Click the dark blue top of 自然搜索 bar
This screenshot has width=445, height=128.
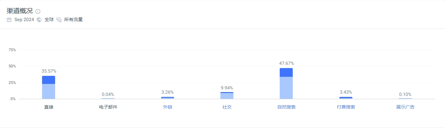click(x=286, y=73)
